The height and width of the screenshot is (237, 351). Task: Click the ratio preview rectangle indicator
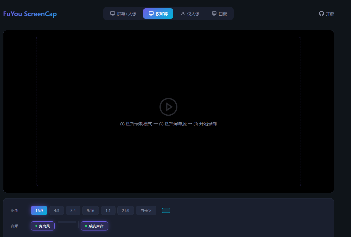point(166,210)
